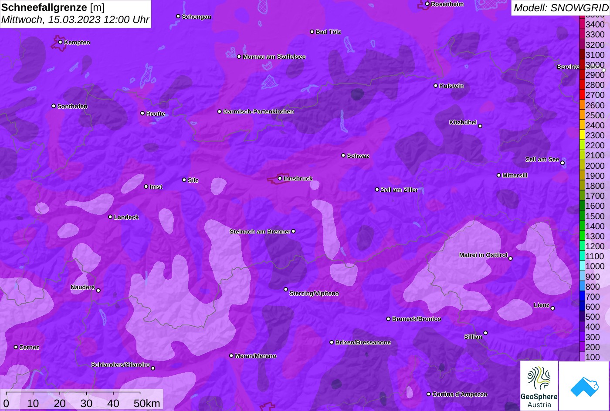This screenshot has height=411, width=610.
Task: Select the 2700 m red legend swatch
Action: tap(582, 95)
